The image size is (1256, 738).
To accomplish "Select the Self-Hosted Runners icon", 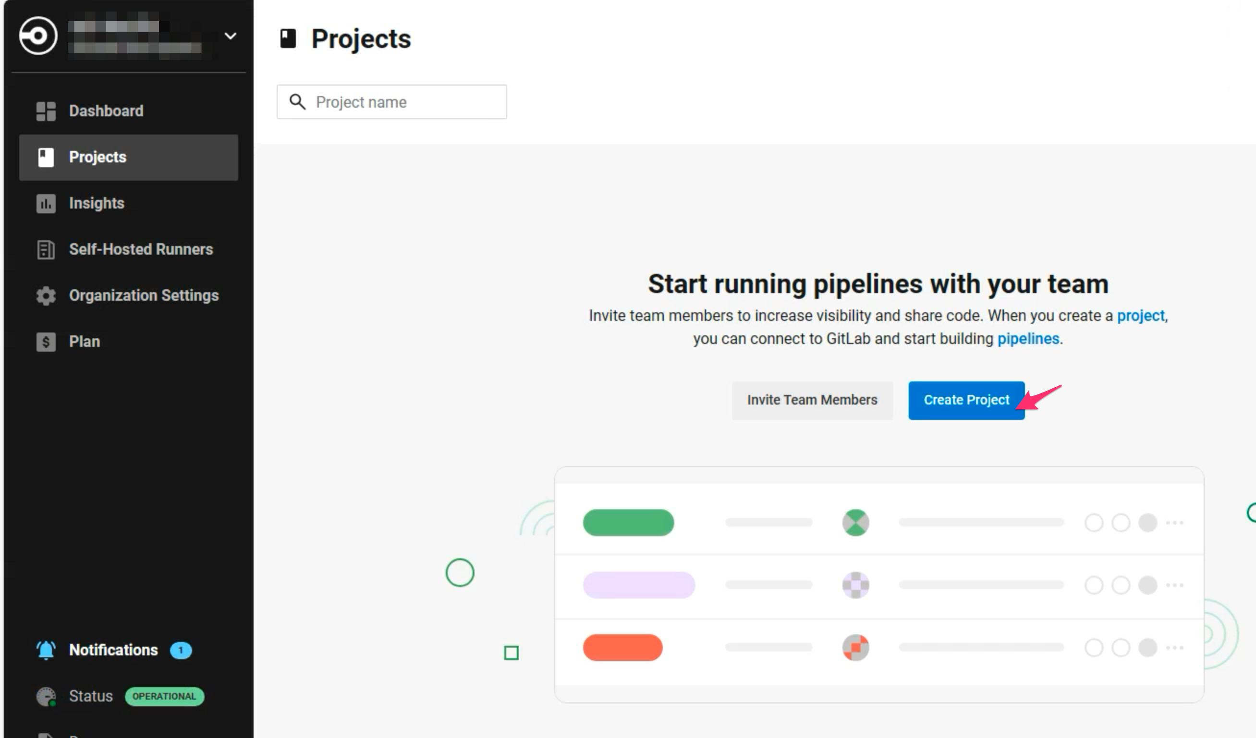I will click(x=45, y=249).
